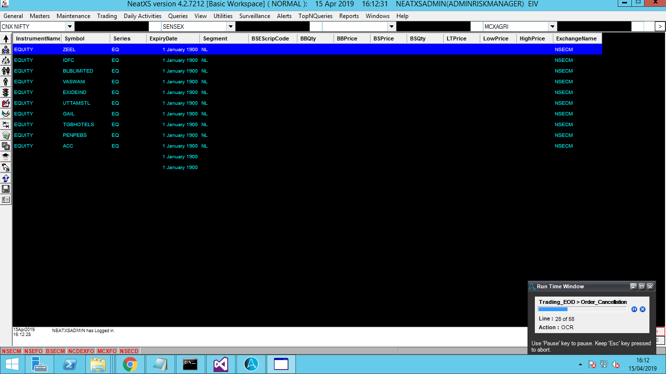The width and height of the screenshot is (666, 374).
Task: Open the empty dropdown next to SENSEX ticker
Action: click(392, 27)
